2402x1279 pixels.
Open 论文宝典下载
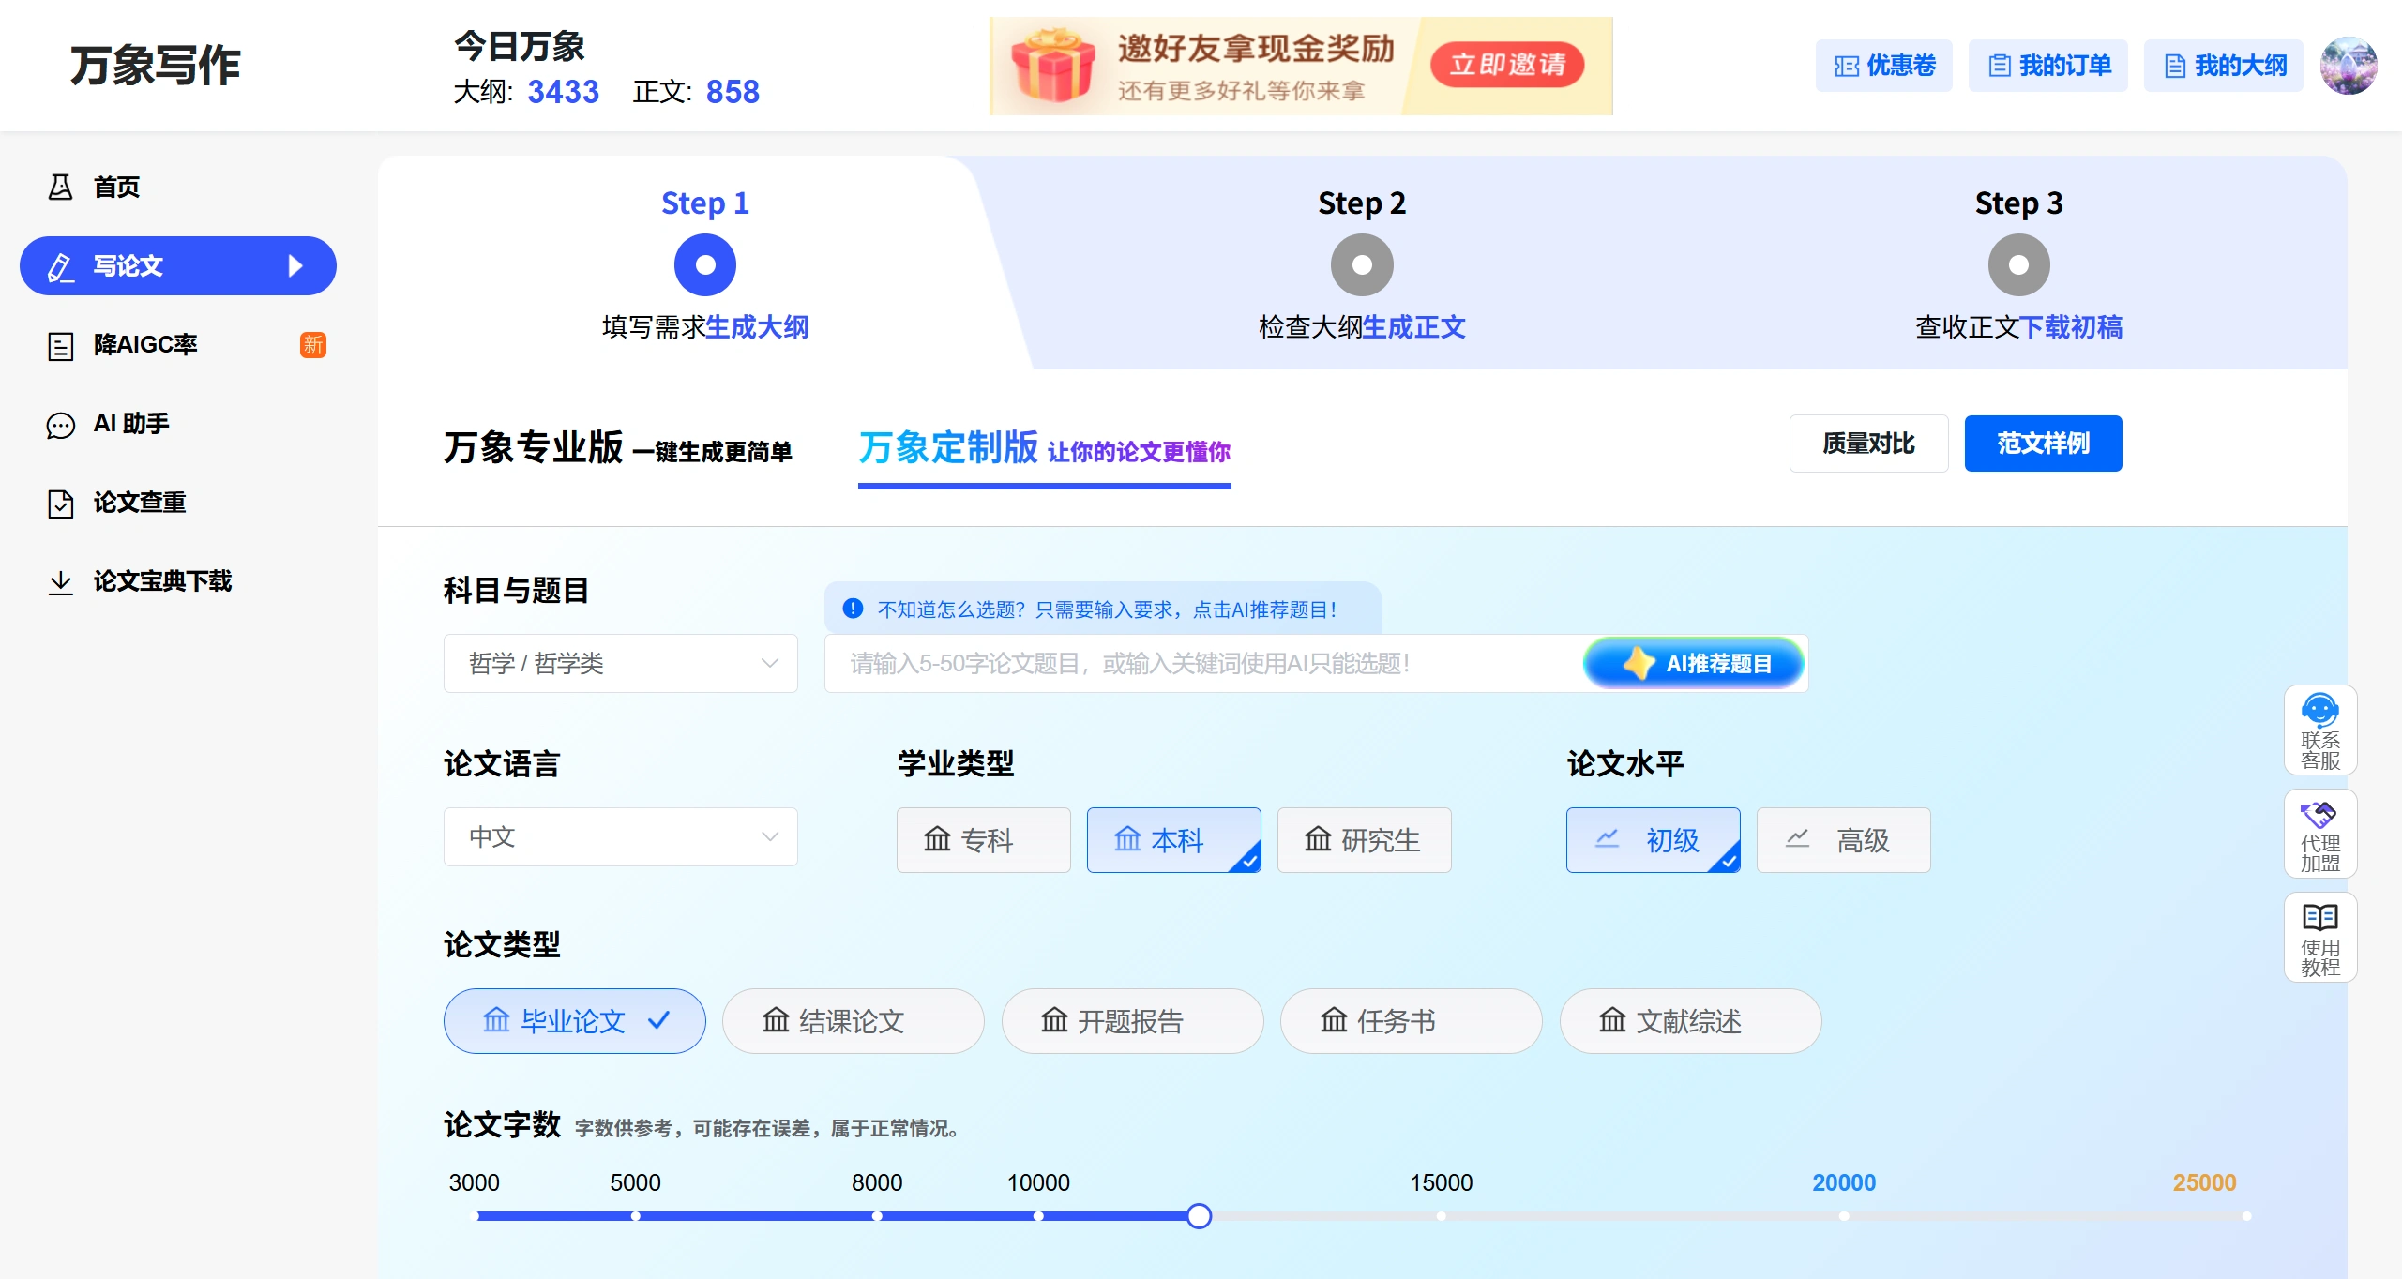tap(163, 581)
